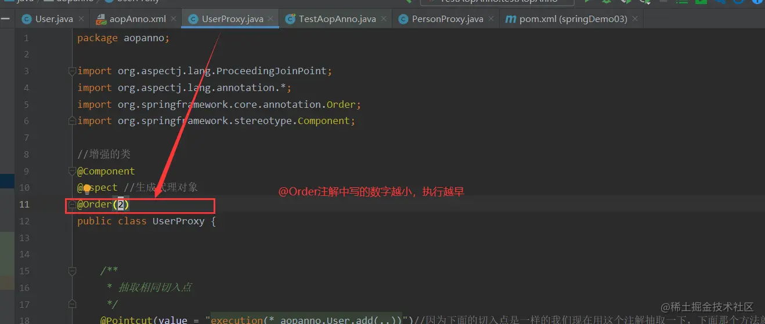
Task: Click line number 14 in the gutter
Action: click(24, 254)
